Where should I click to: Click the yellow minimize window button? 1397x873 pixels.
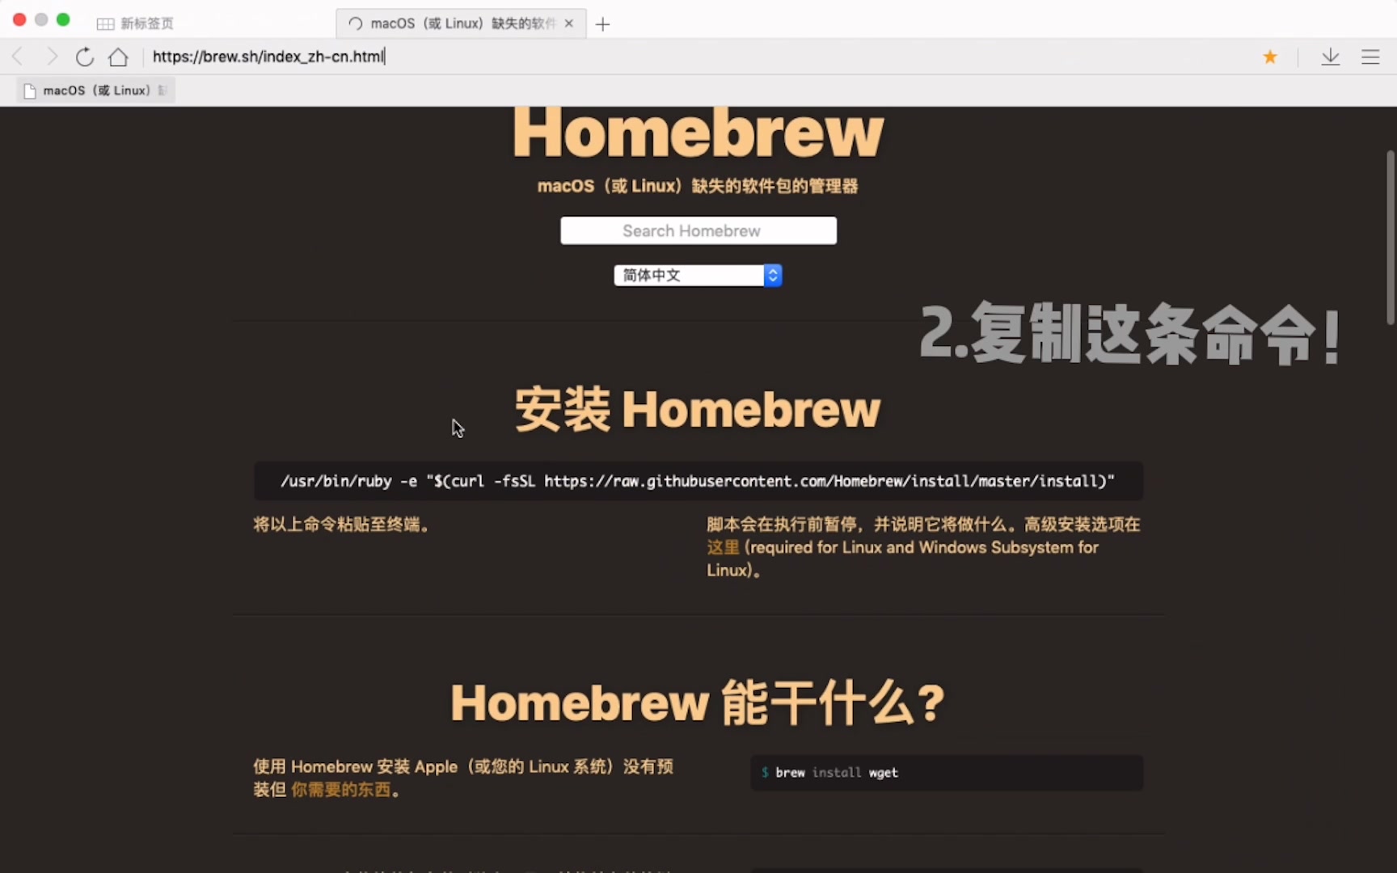coord(41,19)
